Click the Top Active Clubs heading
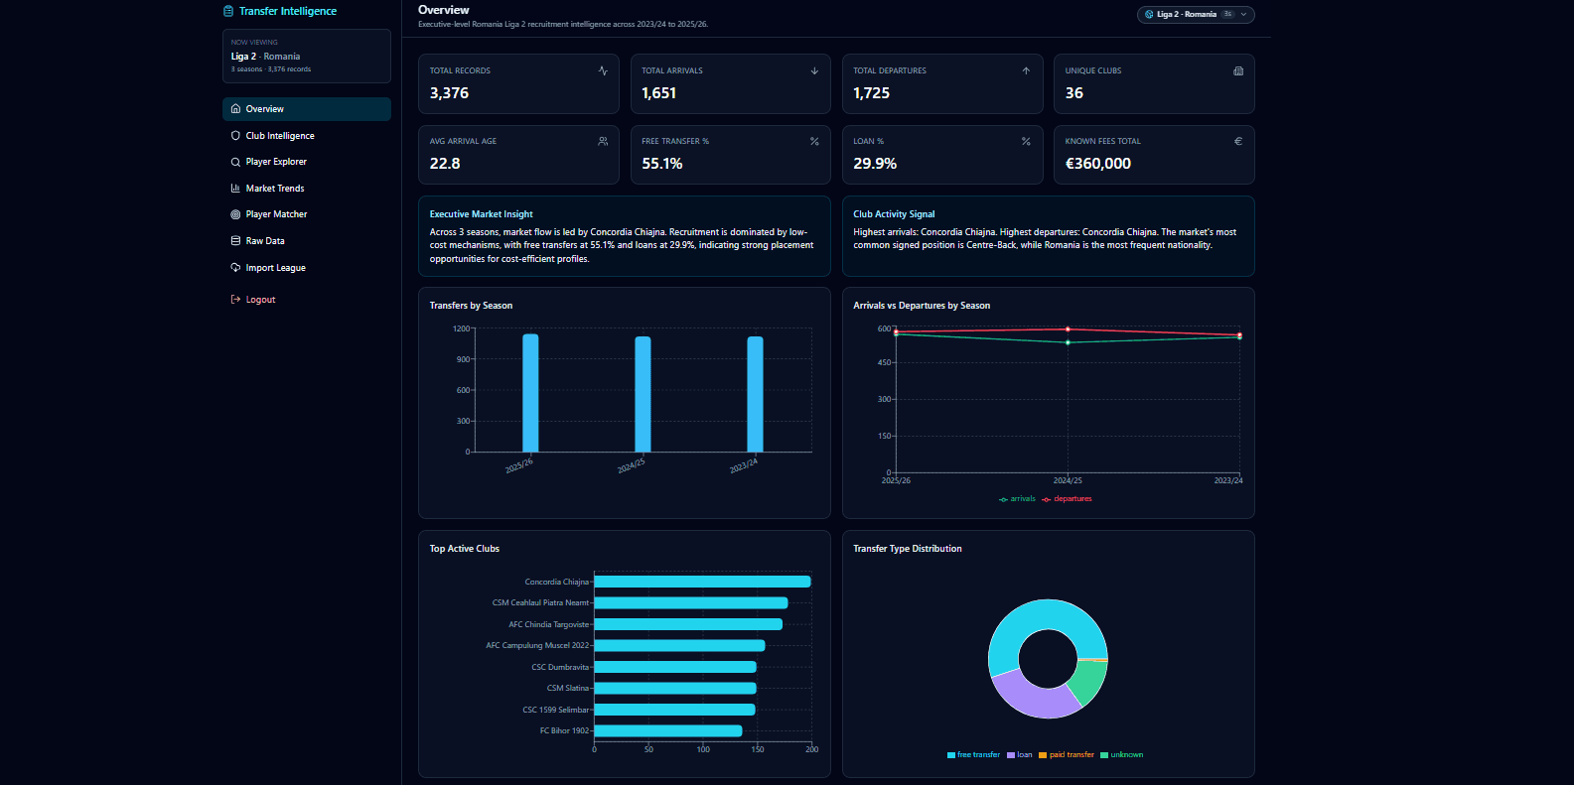The width and height of the screenshot is (1574, 785). pos(464,549)
